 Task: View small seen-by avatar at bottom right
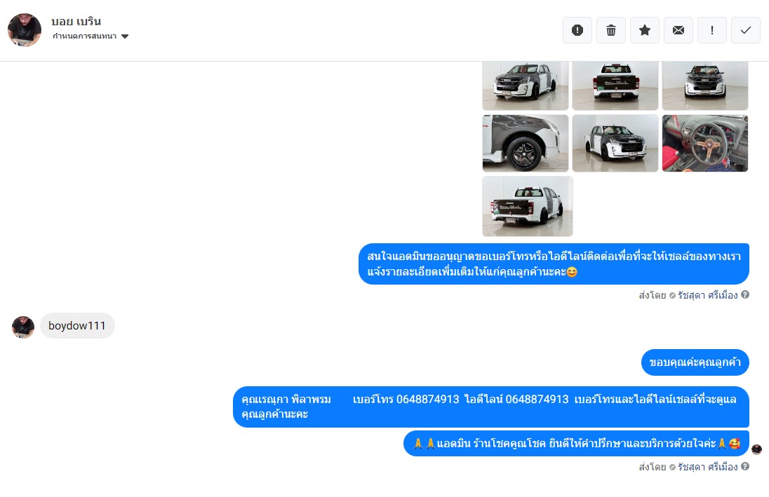(757, 449)
